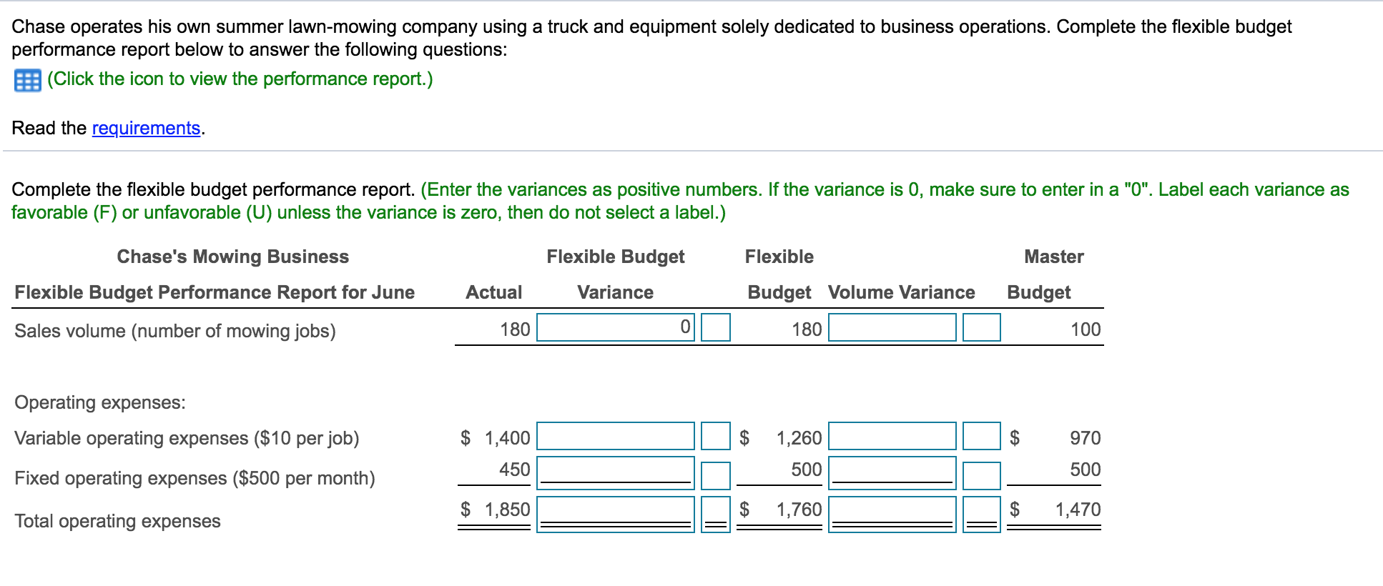The width and height of the screenshot is (1383, 586).
Task: Select Total operating expenses flexible budget variance field
Action: [615, 515]
